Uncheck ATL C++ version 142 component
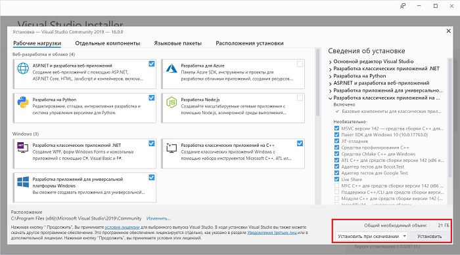 (x=336, y=160)
